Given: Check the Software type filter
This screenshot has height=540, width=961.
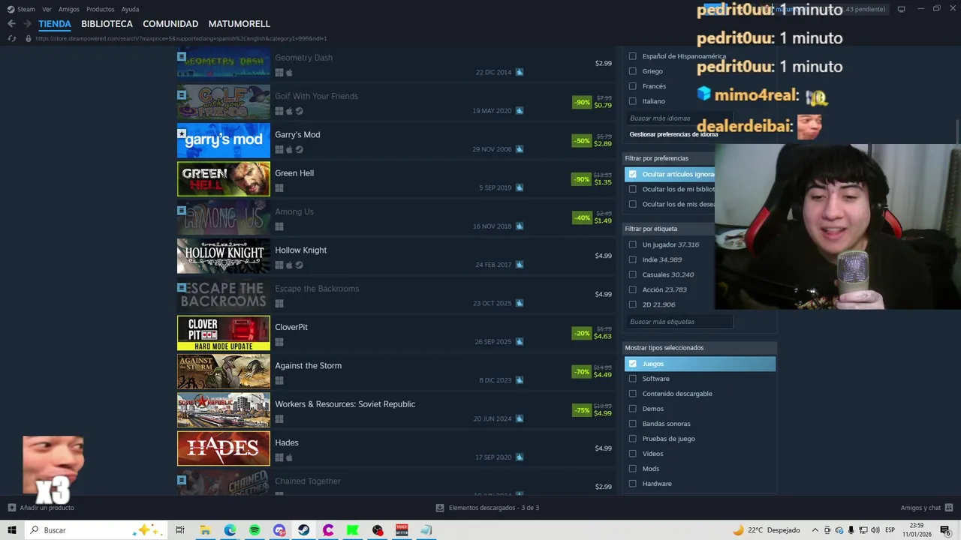Looking at the screenshot, I should click(632, 379).
